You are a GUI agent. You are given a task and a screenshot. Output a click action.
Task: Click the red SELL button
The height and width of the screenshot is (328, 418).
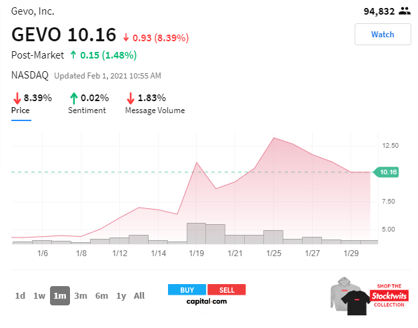(227, 289)
